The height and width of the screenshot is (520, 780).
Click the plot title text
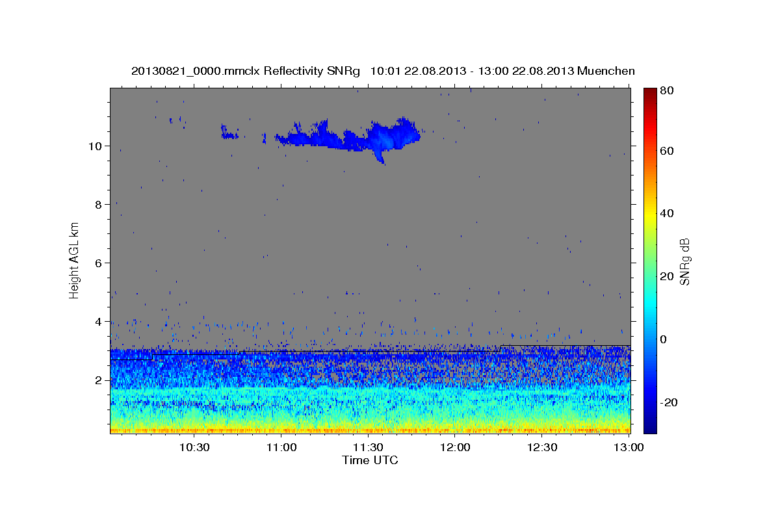[x=383, y=71]
